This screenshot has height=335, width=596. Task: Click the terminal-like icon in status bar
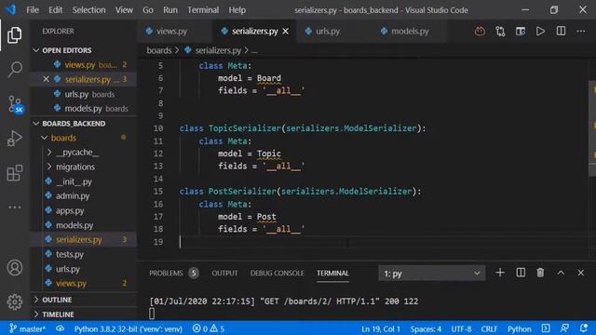pos(546,328)
